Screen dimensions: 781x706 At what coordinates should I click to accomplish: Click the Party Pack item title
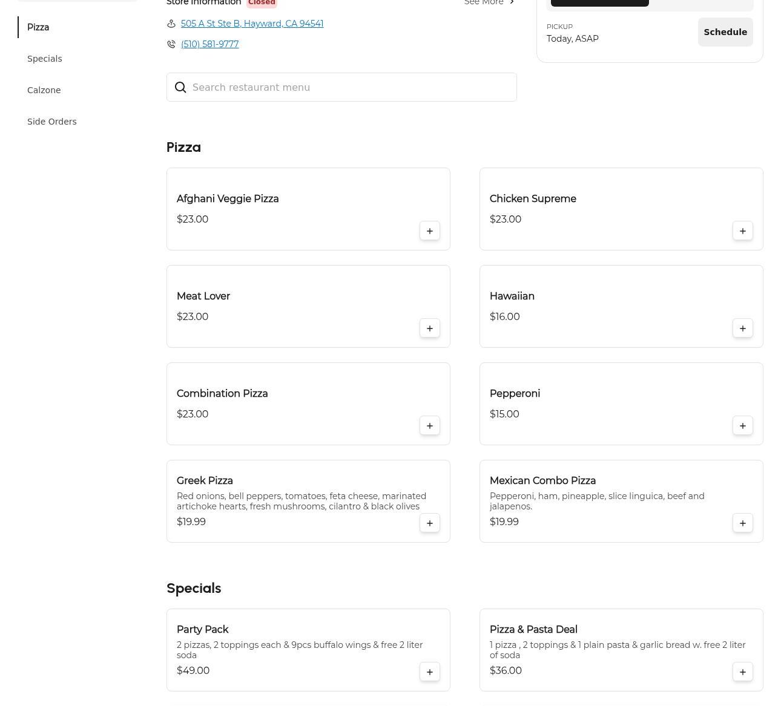coord(202,630)
